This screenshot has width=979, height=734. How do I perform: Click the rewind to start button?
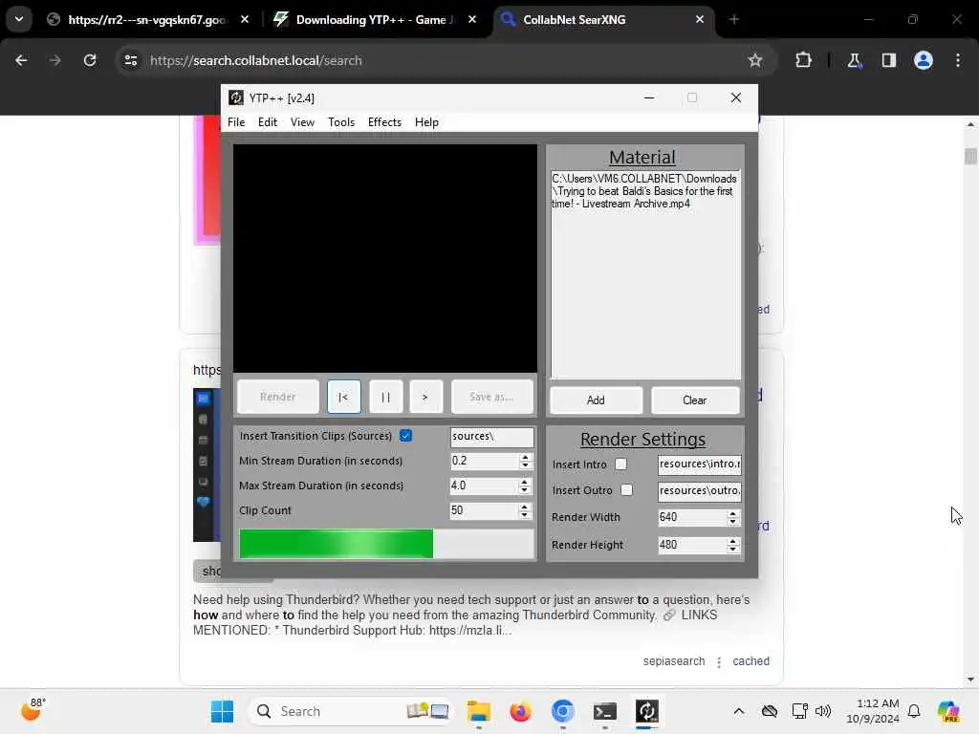343,397
